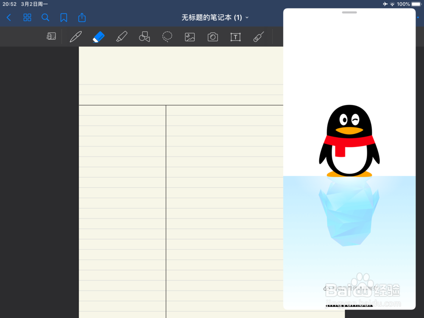This screenshot has width=424, height=318.
Task: Open the page thumbnails grid view
Action: (x=27, y=17)
